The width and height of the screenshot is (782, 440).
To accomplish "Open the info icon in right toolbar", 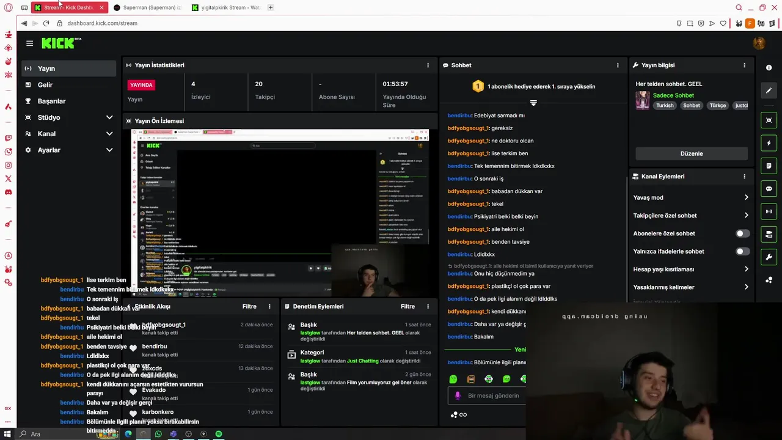I will [x=769, y=68].
